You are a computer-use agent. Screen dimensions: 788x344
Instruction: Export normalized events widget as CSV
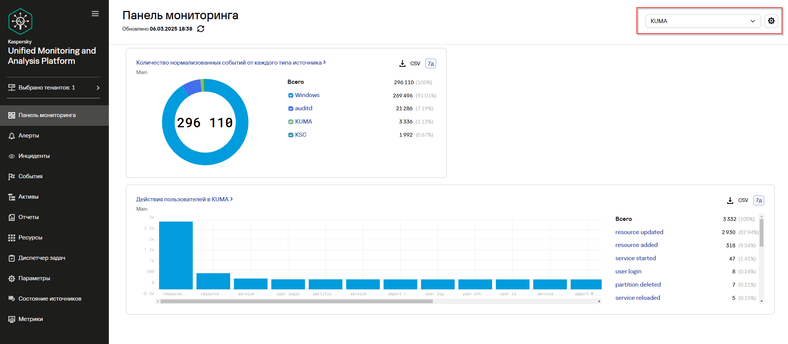click(x=415, y=63)
